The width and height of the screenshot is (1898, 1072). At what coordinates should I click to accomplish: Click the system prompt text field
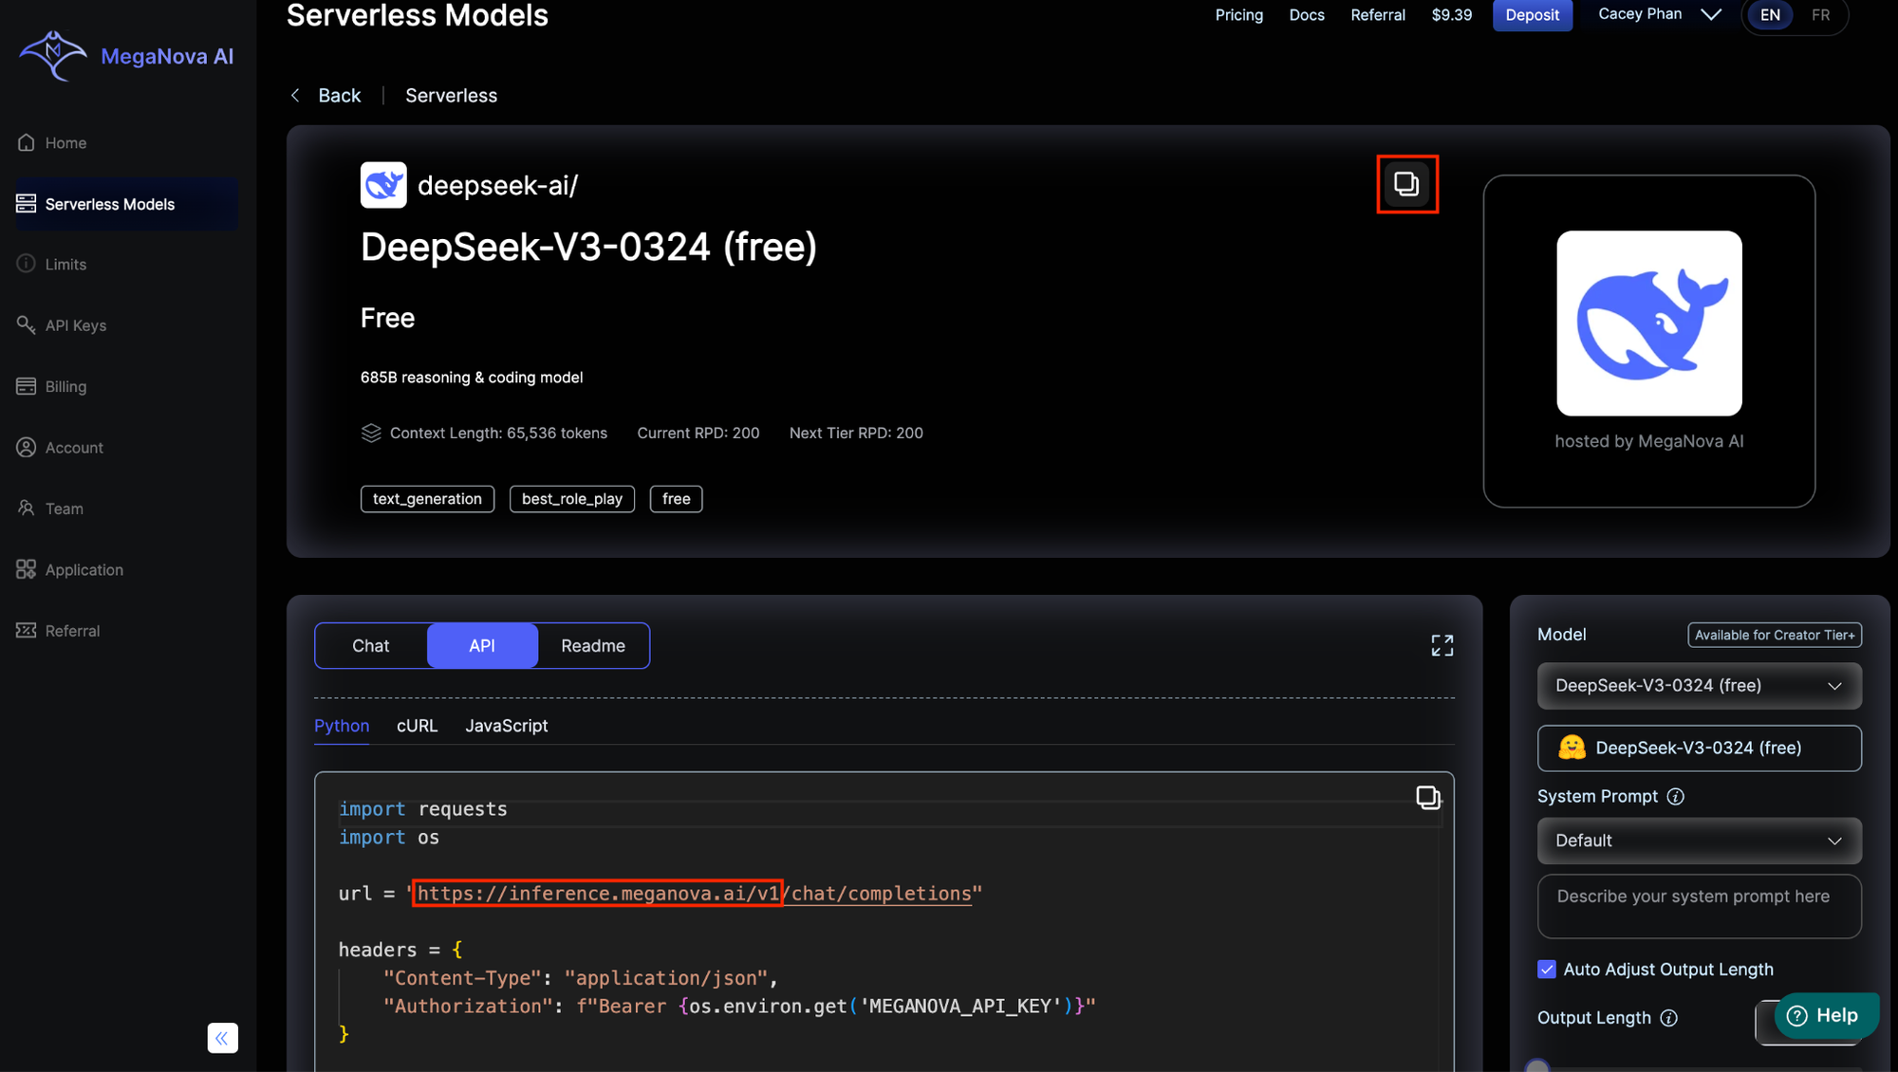(1699, 906)
